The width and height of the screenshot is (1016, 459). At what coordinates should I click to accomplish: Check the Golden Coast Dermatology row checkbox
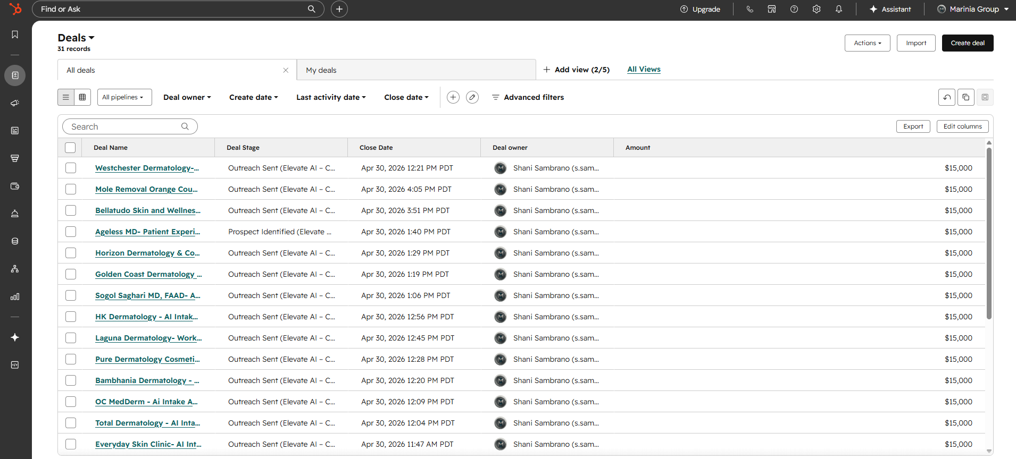(x=71, y=274)
